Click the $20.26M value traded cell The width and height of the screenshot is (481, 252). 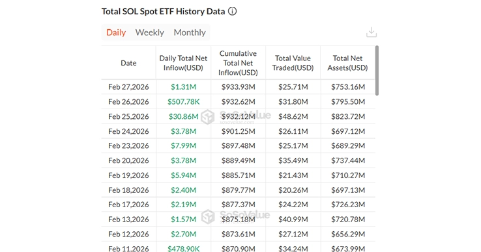point(293,190)
